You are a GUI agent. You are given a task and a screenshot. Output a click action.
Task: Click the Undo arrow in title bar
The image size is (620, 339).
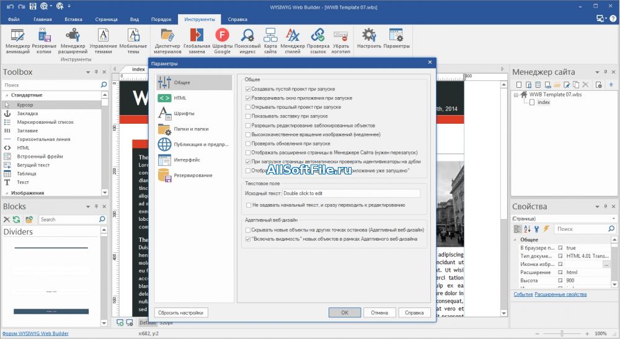10,6
